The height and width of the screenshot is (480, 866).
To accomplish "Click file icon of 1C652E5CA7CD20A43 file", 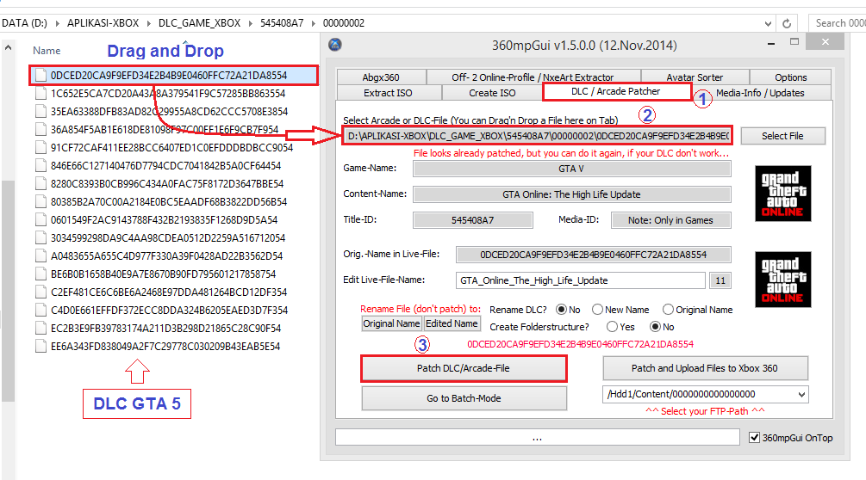I will pyautogui.click(x=40, y=93).
